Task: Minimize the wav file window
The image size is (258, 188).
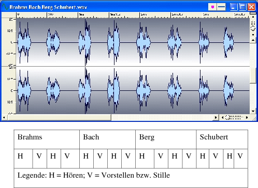Action: (x=234, y=7)
